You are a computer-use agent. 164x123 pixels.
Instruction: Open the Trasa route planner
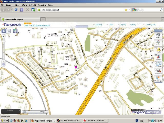point(158,43)
